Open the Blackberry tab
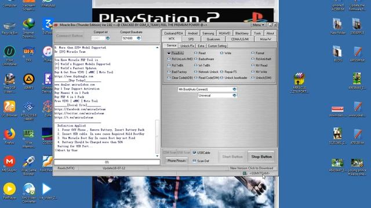Viewport: 371px width, 208px height. pyautogui.click(x=242, y=34)
